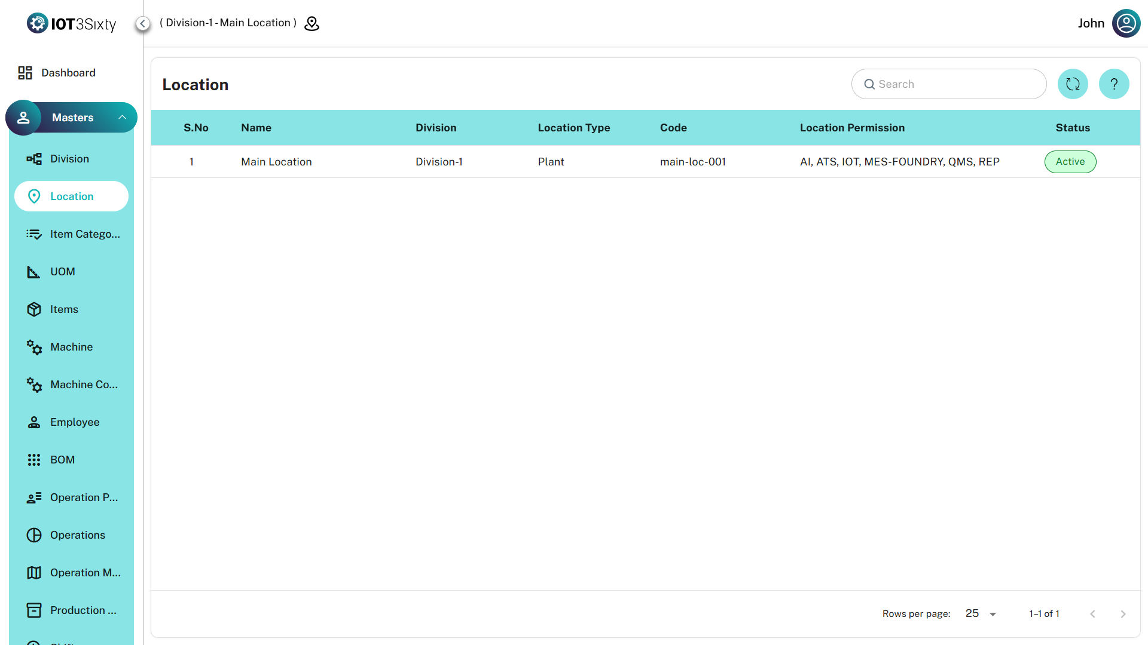
Task: Select the Employee menu item
Action: tap(75, 422)
